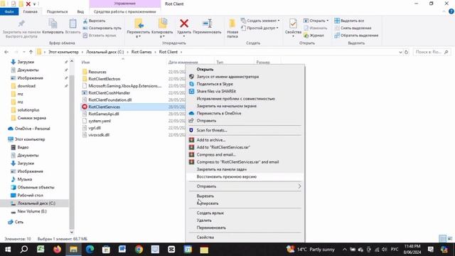The height and width of the screenshot is (256, 455).
Task: Click Журнал in the ribbon
Action: [x=314, y=36]
